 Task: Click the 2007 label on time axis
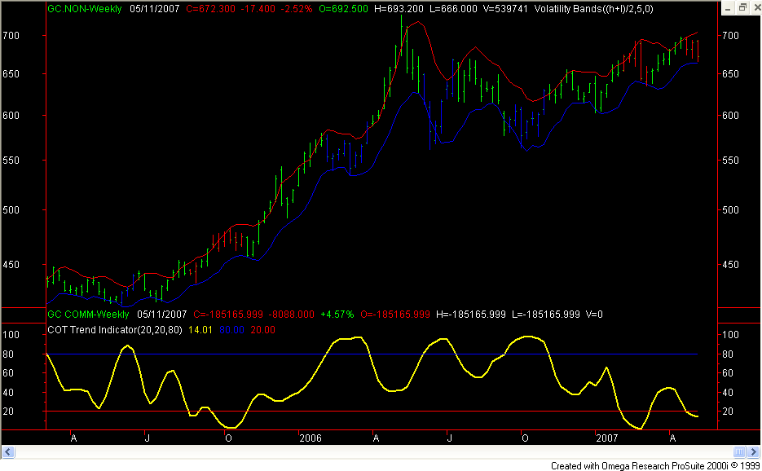[x=607, y=438]
